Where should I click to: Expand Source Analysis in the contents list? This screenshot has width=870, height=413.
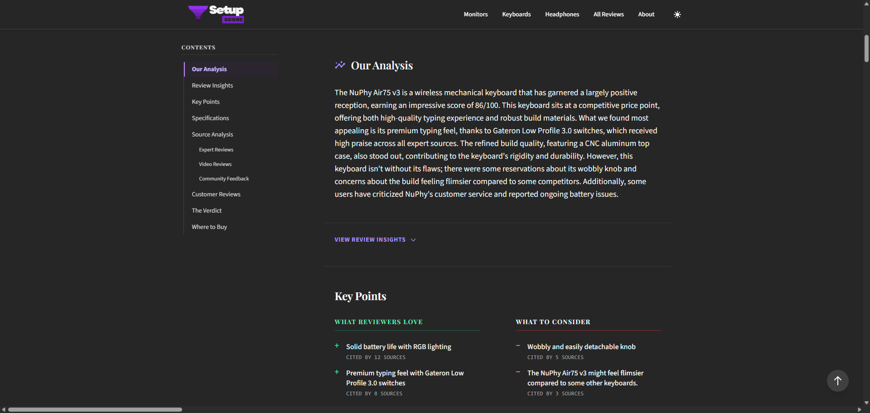[212, 134]
